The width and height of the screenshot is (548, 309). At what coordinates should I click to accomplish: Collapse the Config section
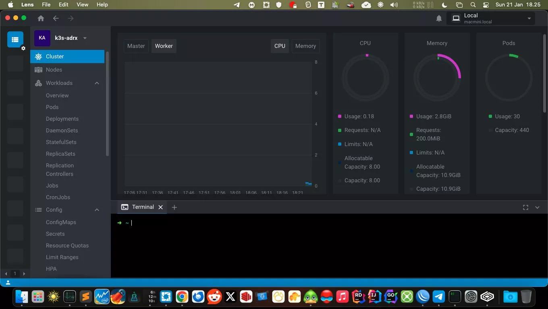click(x=97, y=210)
